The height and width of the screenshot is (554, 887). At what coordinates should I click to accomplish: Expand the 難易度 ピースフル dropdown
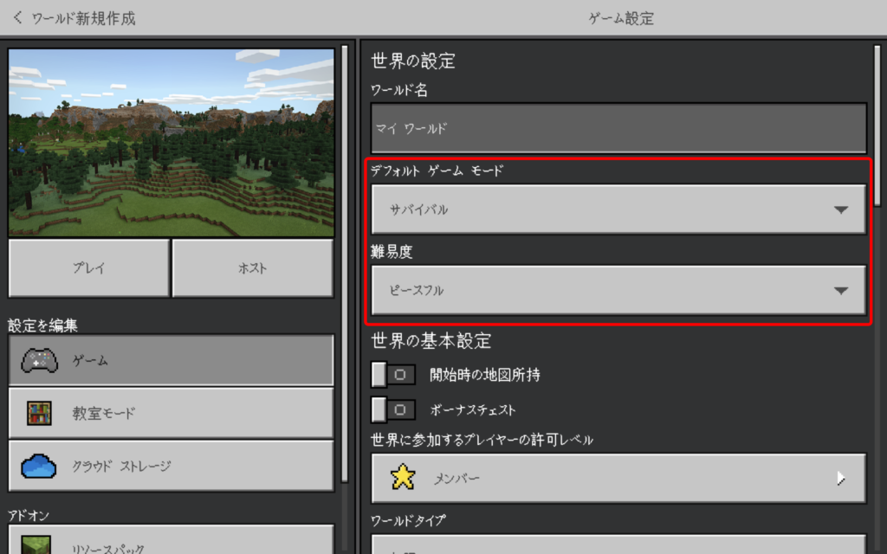pyautogui.click(x=618, y=290)
